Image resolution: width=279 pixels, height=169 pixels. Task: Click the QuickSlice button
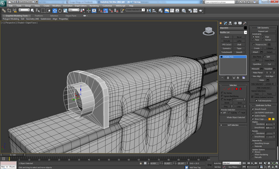(x=257, y=64)
